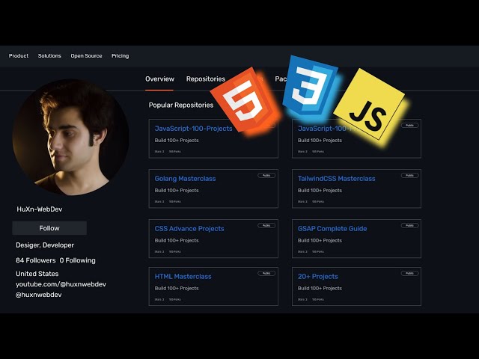Click 'Stars 2' in GSAP Complete Guide card
The width and height of the screenshot is (479, 359).
click(x=302, y=252)
